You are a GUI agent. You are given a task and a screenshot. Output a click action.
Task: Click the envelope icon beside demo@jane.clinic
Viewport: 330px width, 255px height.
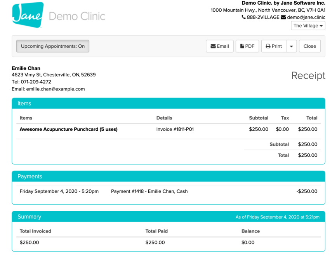pos(283,17)
